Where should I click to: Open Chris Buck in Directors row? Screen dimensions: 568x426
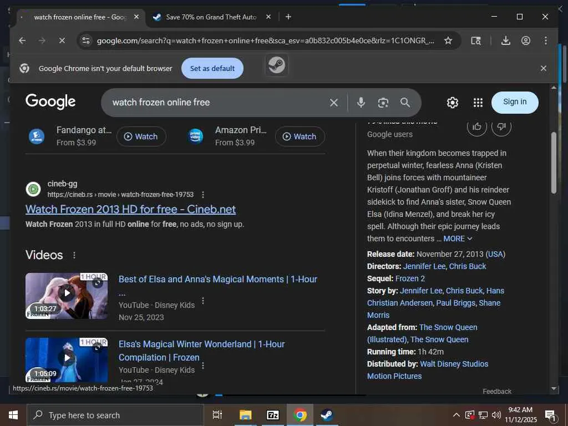tap(467, 266)
